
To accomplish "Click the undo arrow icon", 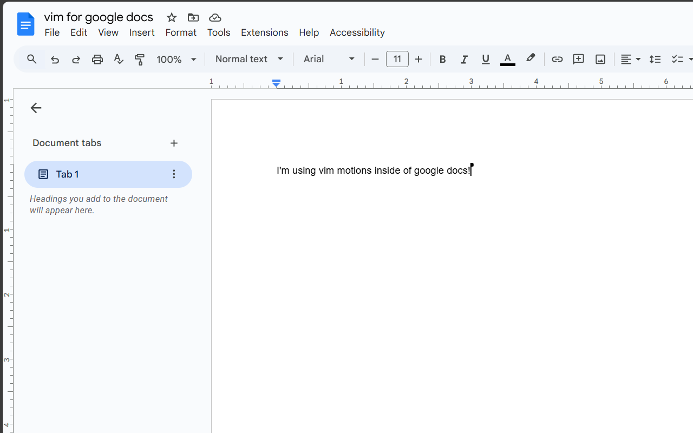I will tap(55, 60).
